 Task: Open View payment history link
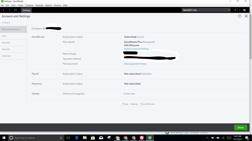(135, 64)
